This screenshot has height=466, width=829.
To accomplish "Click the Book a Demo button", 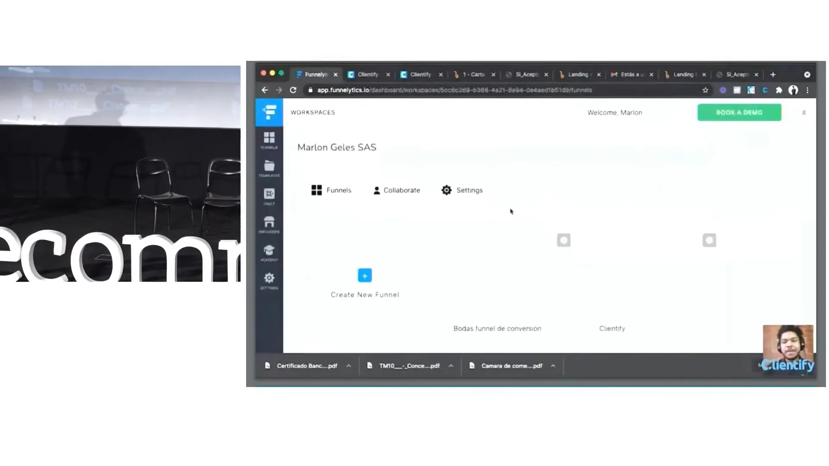I will point(739,113).
